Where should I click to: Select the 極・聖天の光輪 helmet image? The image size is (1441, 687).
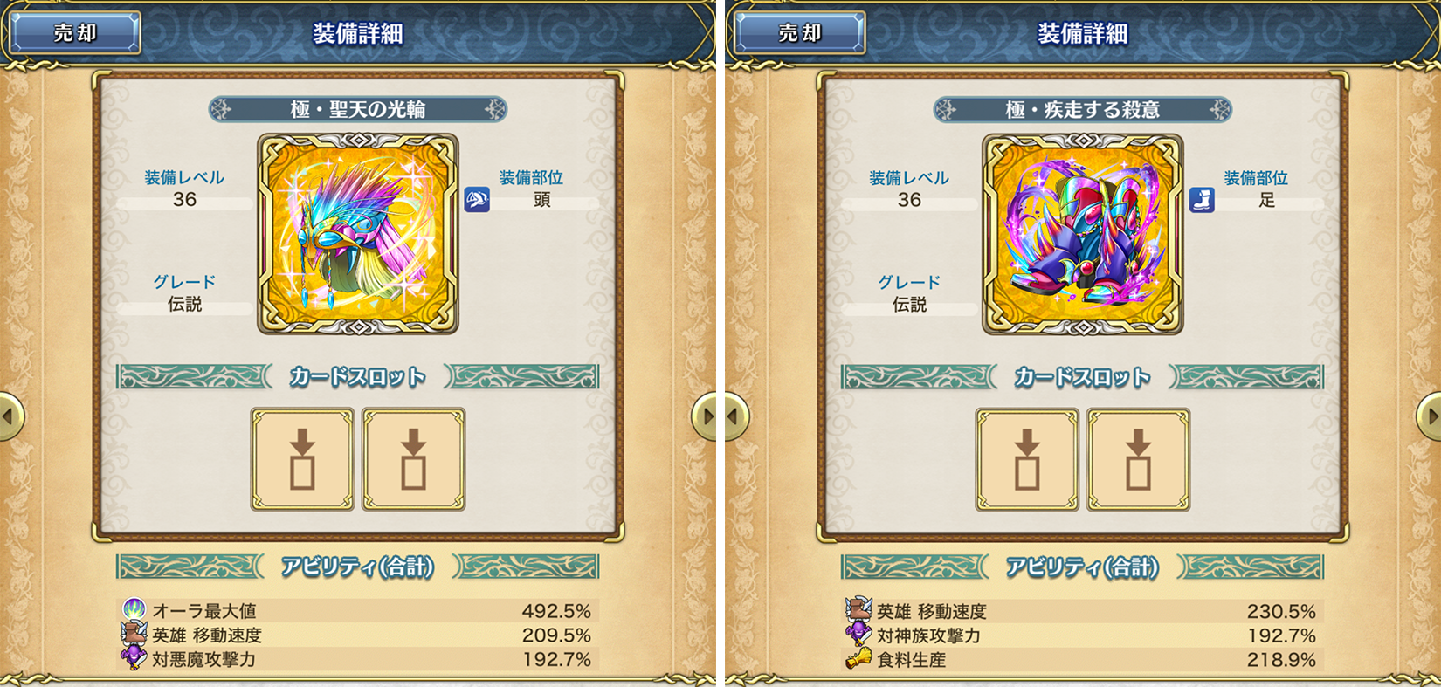point(358,234)
